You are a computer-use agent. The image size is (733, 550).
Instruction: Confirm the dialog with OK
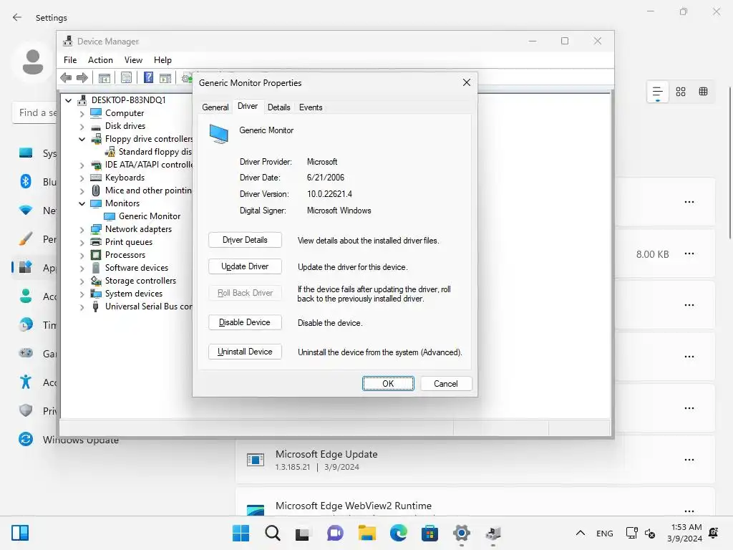pos(388,384)
